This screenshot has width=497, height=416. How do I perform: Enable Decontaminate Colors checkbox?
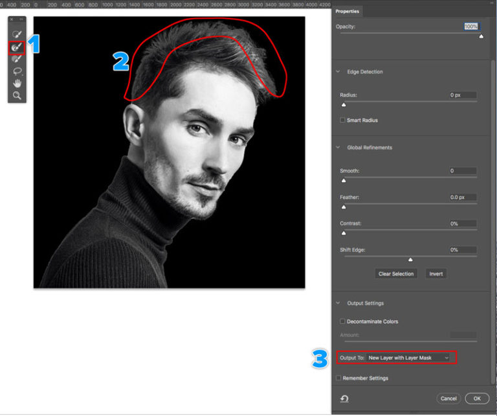pos(343,321)
